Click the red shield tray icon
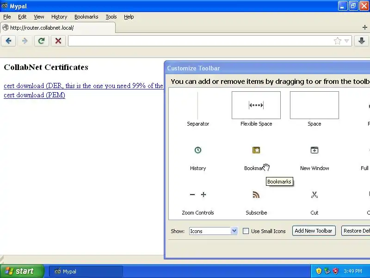The image size is (370, 278). pyautogui.click(x=336, y=271)
